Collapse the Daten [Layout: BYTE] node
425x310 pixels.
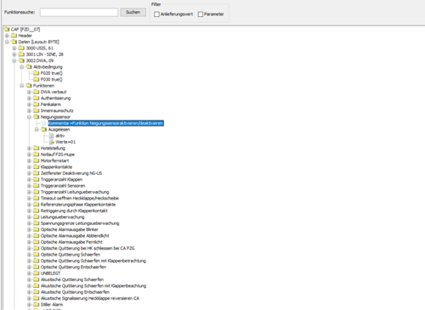(x=7, y=42)
